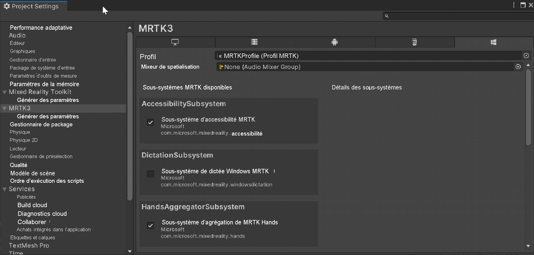This screenshot has height=255, width=534.
Task: Select the Android platform tab
Action: tap(335, 42)
